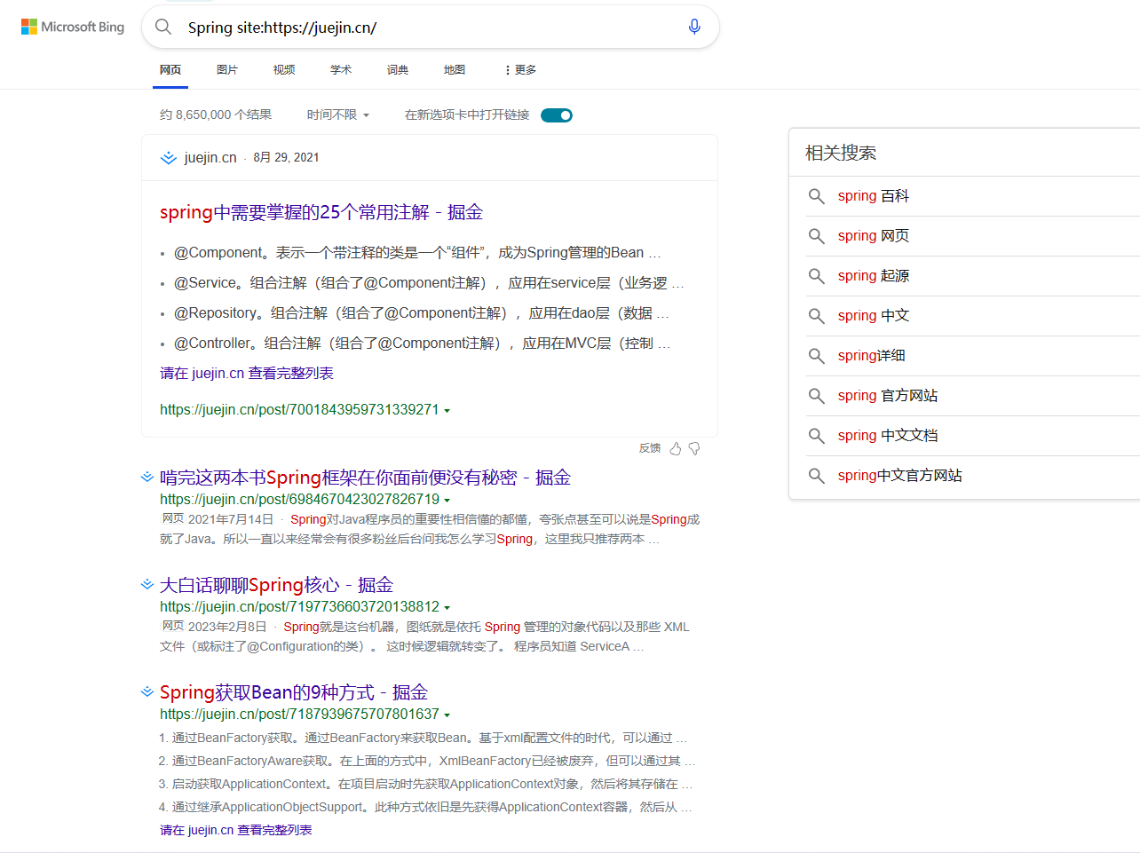The height and width of the screenshot is (853, 1140).
Task: Click 请在 juejin.cn 查看完整列表 in featured card
Action: (x=247, y=374)
